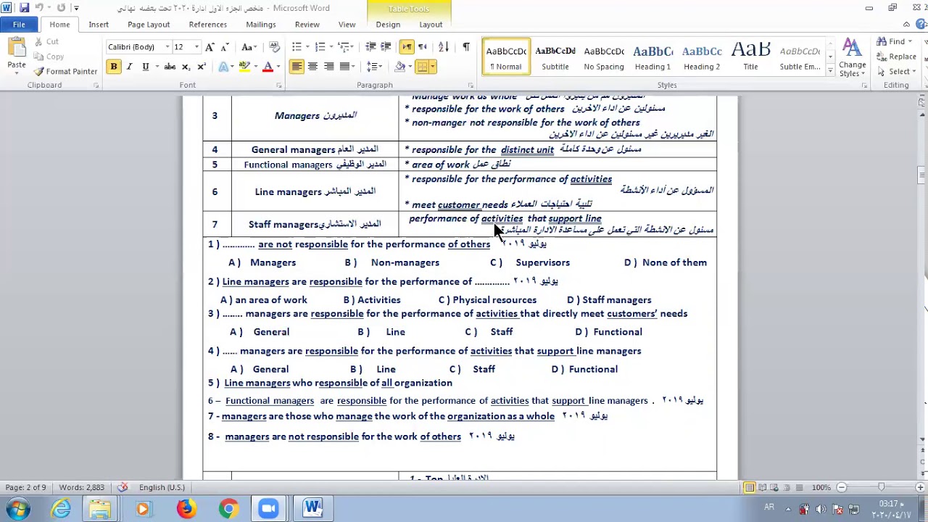This screenshot has height=522, width=928.
Task: Open the Text Effects tool
Action: point(225,67)
